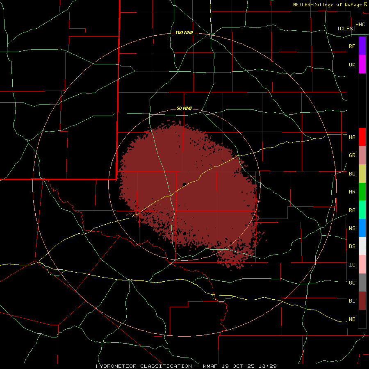Click the BI dark red legend swatch

click(362, 301)
